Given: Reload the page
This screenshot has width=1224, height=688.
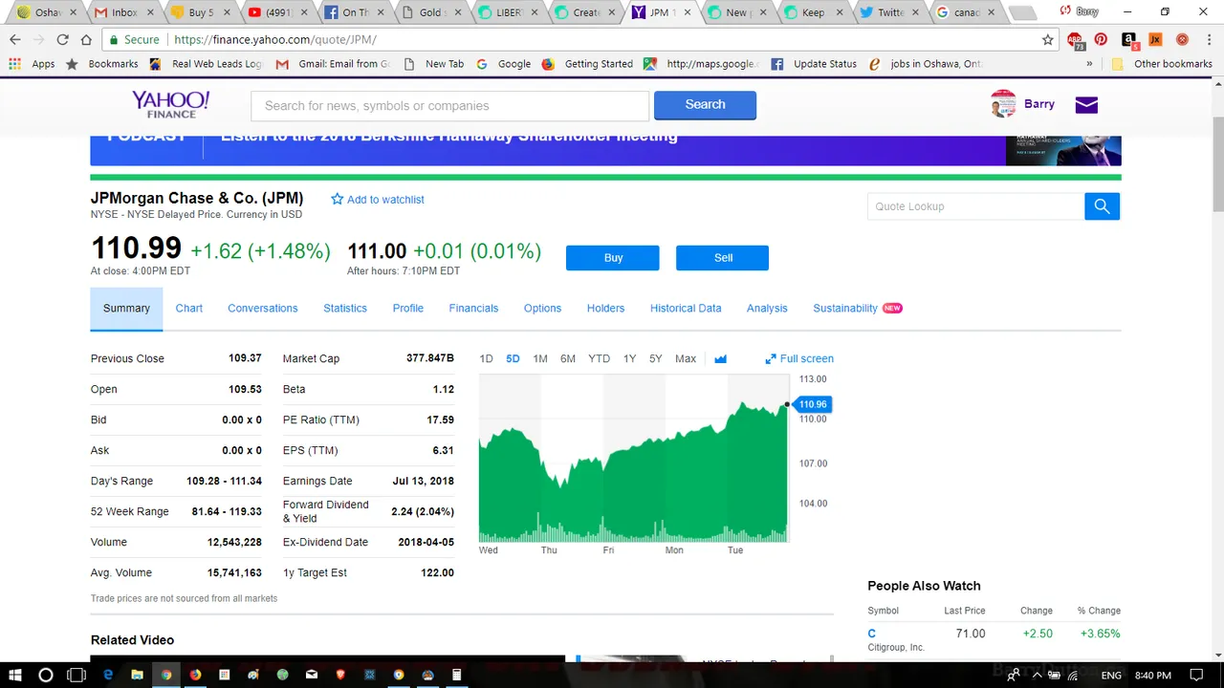Looking at the screenshot, I should [62, 40].
